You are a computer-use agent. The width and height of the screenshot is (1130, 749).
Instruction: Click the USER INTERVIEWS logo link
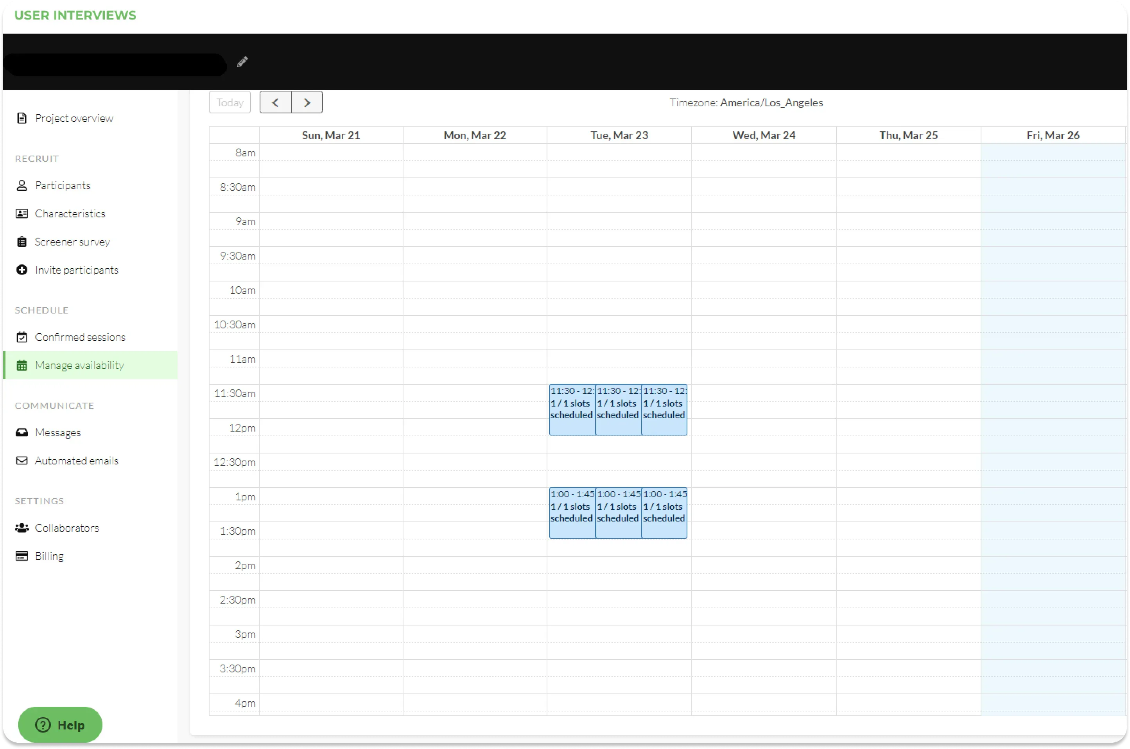pyautogui.click(x=75, y=15)
